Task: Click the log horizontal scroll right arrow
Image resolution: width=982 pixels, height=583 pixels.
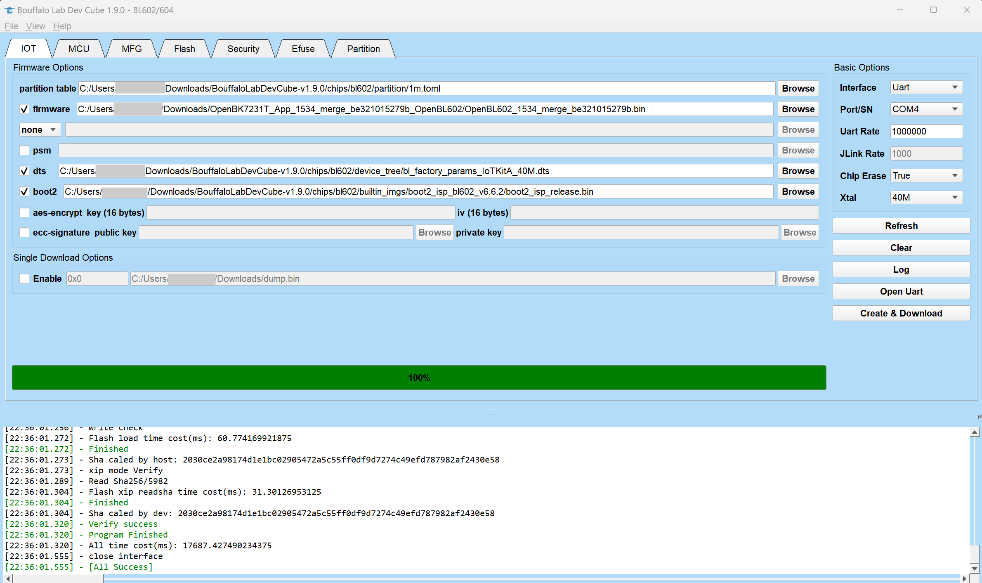Action: coord(964,578)
